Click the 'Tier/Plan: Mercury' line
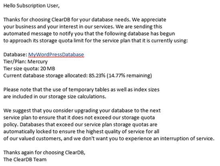The height and width of the screenshot is (166, 220). click(x=26, y=62)
